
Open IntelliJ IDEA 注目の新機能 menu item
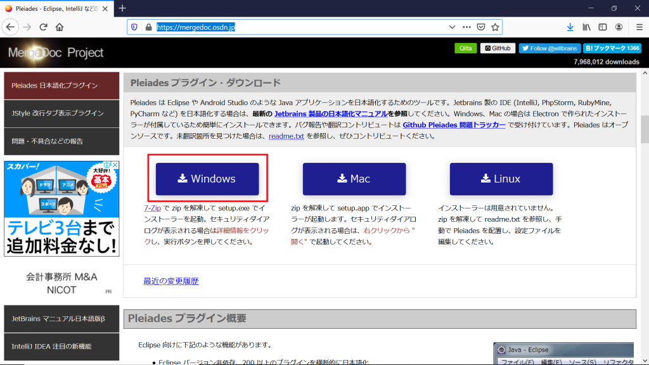61,347
